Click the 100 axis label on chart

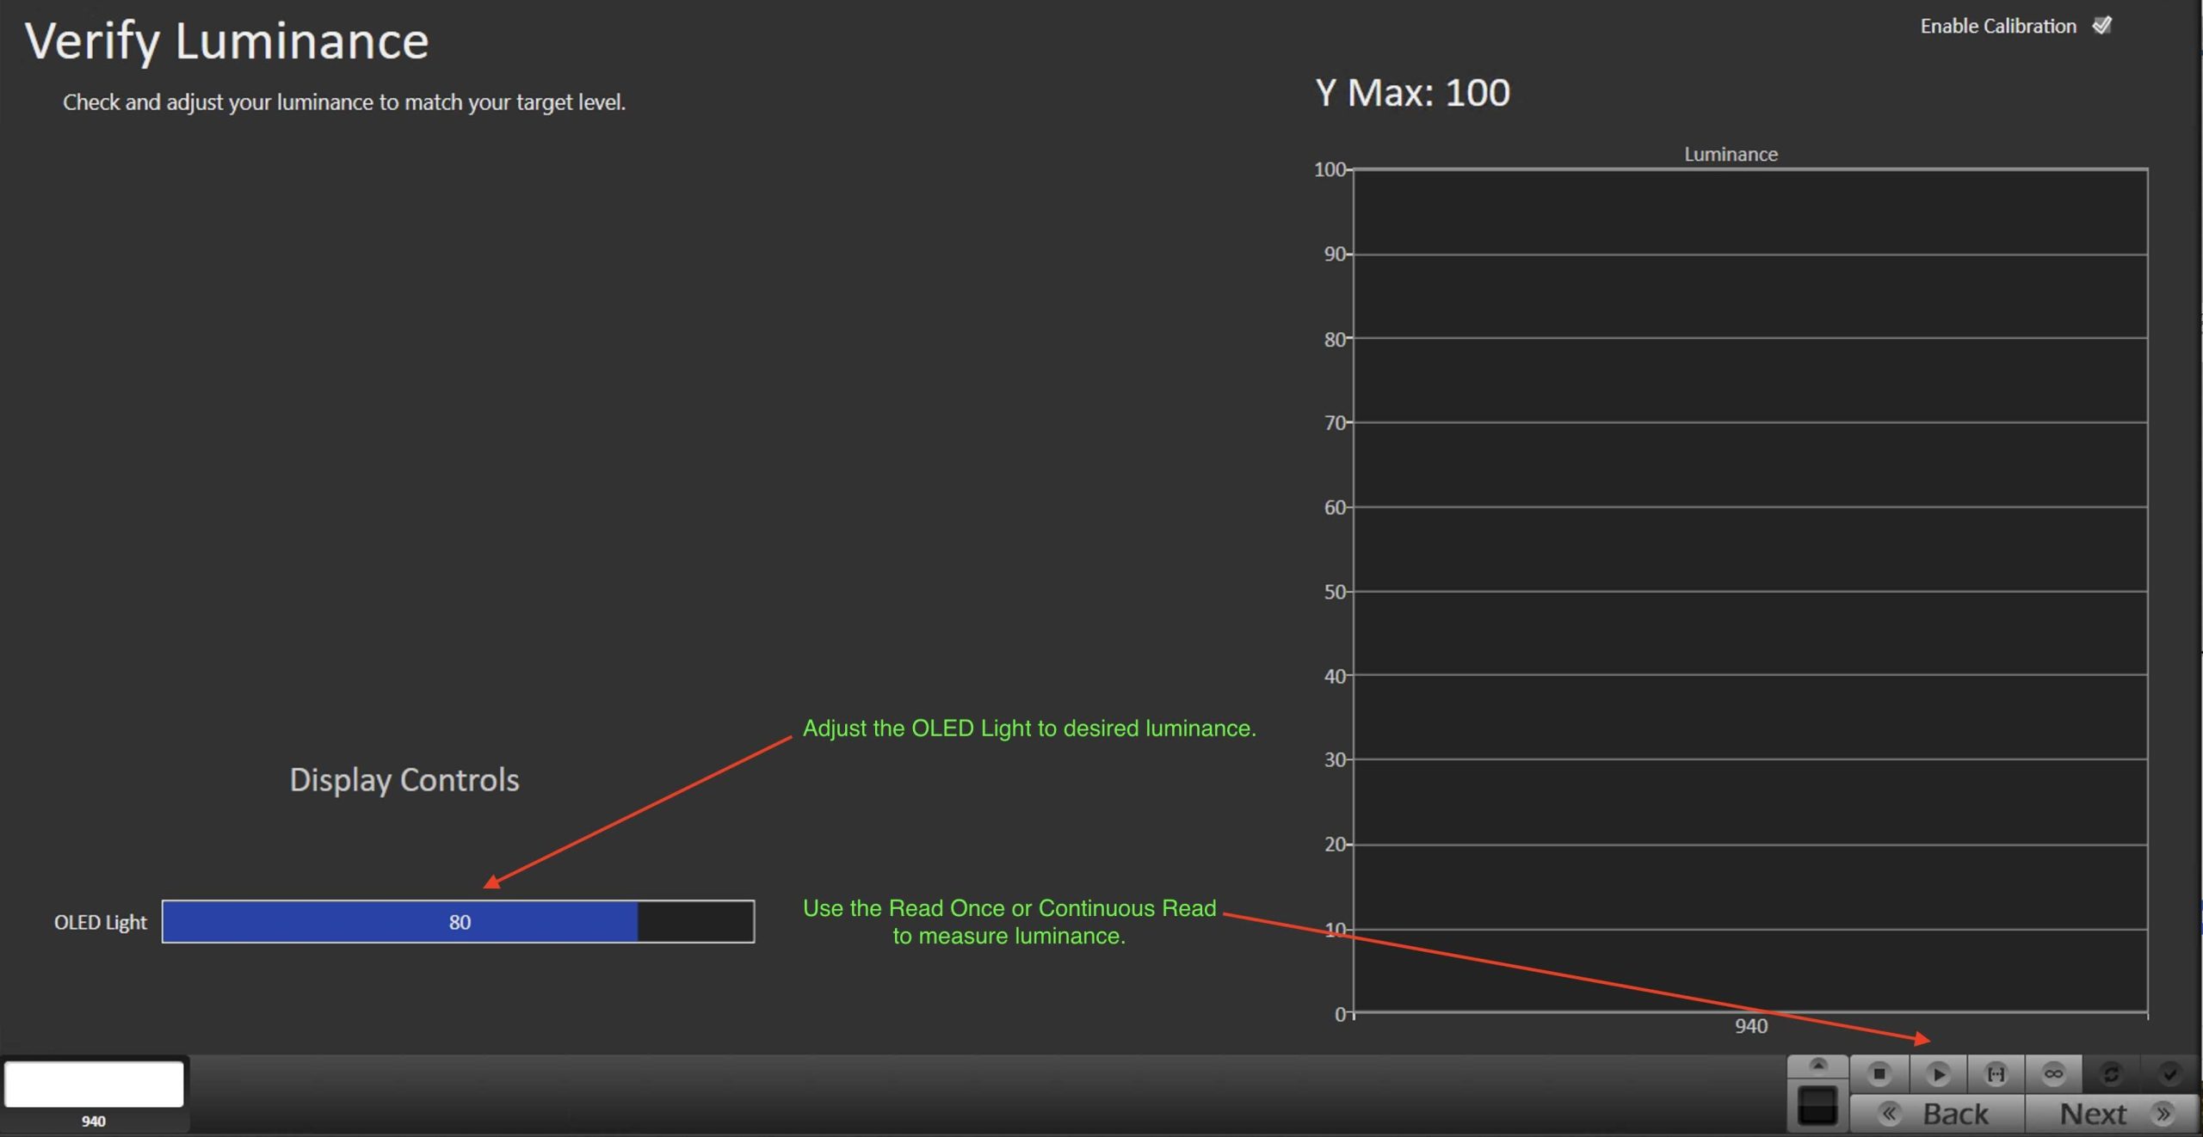coord(1330,169)
